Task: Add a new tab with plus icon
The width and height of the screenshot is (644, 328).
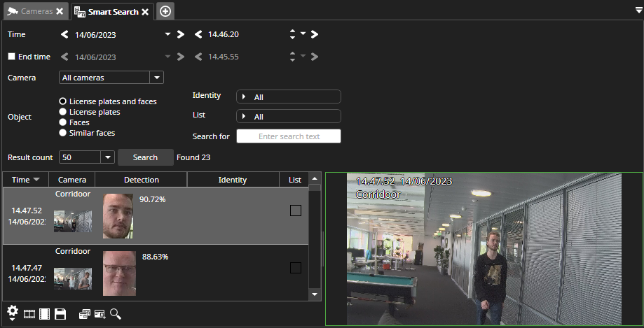Action: (165, 11)
